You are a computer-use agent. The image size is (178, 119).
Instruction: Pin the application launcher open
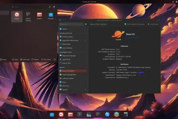[x=54, y=7]
